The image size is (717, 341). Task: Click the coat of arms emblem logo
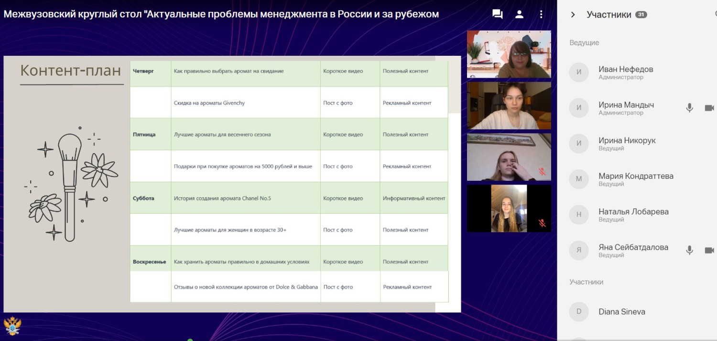(12, 327)
